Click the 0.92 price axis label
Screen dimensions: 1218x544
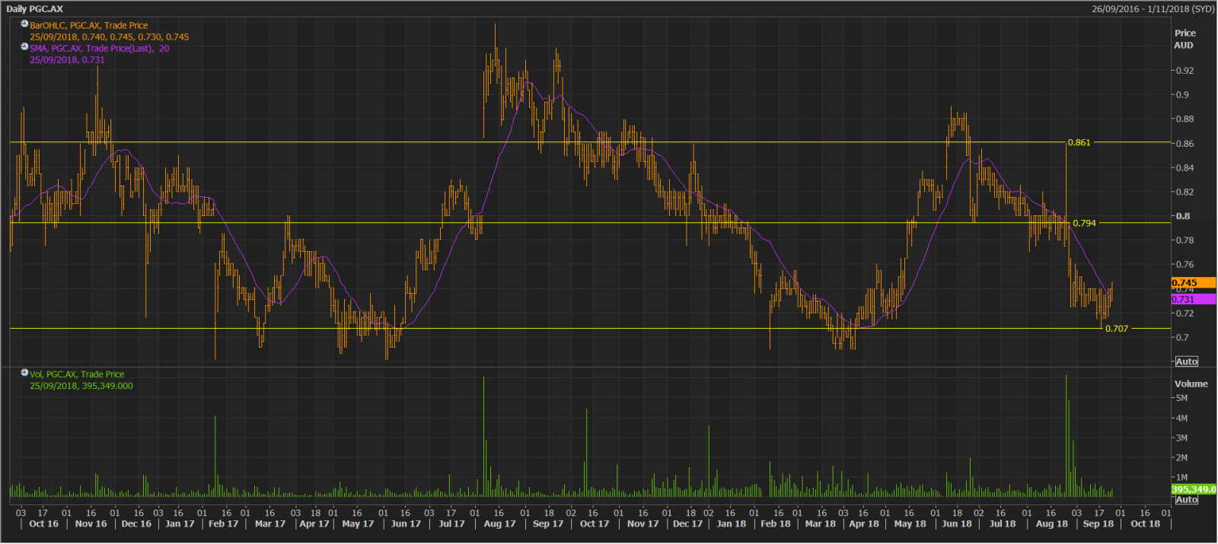click(x=1185, y=71)
